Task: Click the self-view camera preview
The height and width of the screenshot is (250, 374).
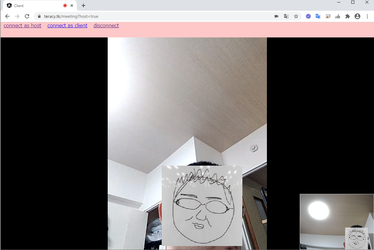Action: pyautogui.click(x=337, y=221)
